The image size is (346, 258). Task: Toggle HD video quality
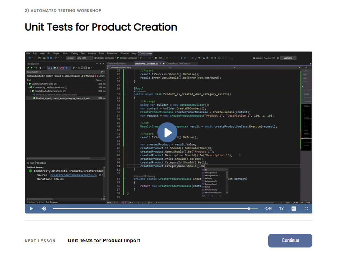[294, 209]
